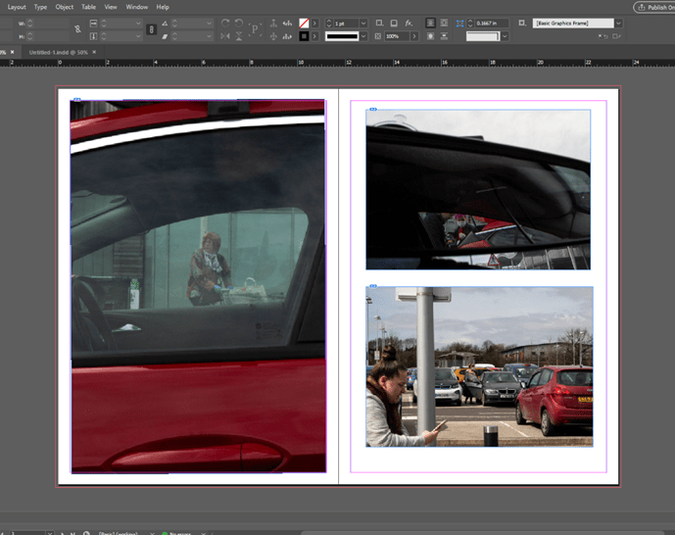Click the Publish Online button
Image resolution: width=675 pixels, height=535 pixels.
(652, 7)
